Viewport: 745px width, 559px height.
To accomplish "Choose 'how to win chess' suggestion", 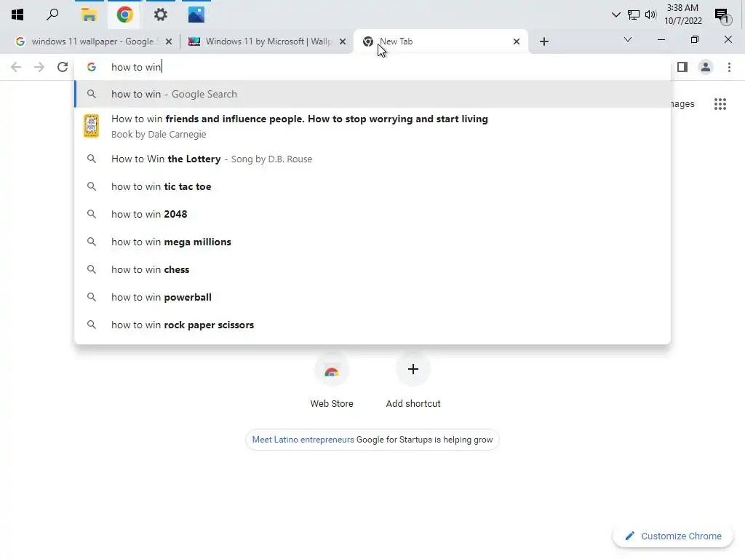I will [x=372, y=269].
